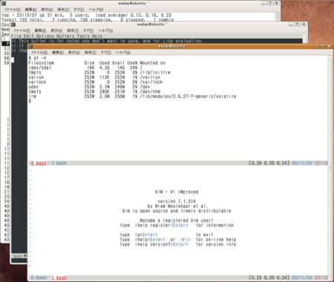Open 端末 menu in the Emacs terminal window
The image size is (334, 282).
pos(73,30)
